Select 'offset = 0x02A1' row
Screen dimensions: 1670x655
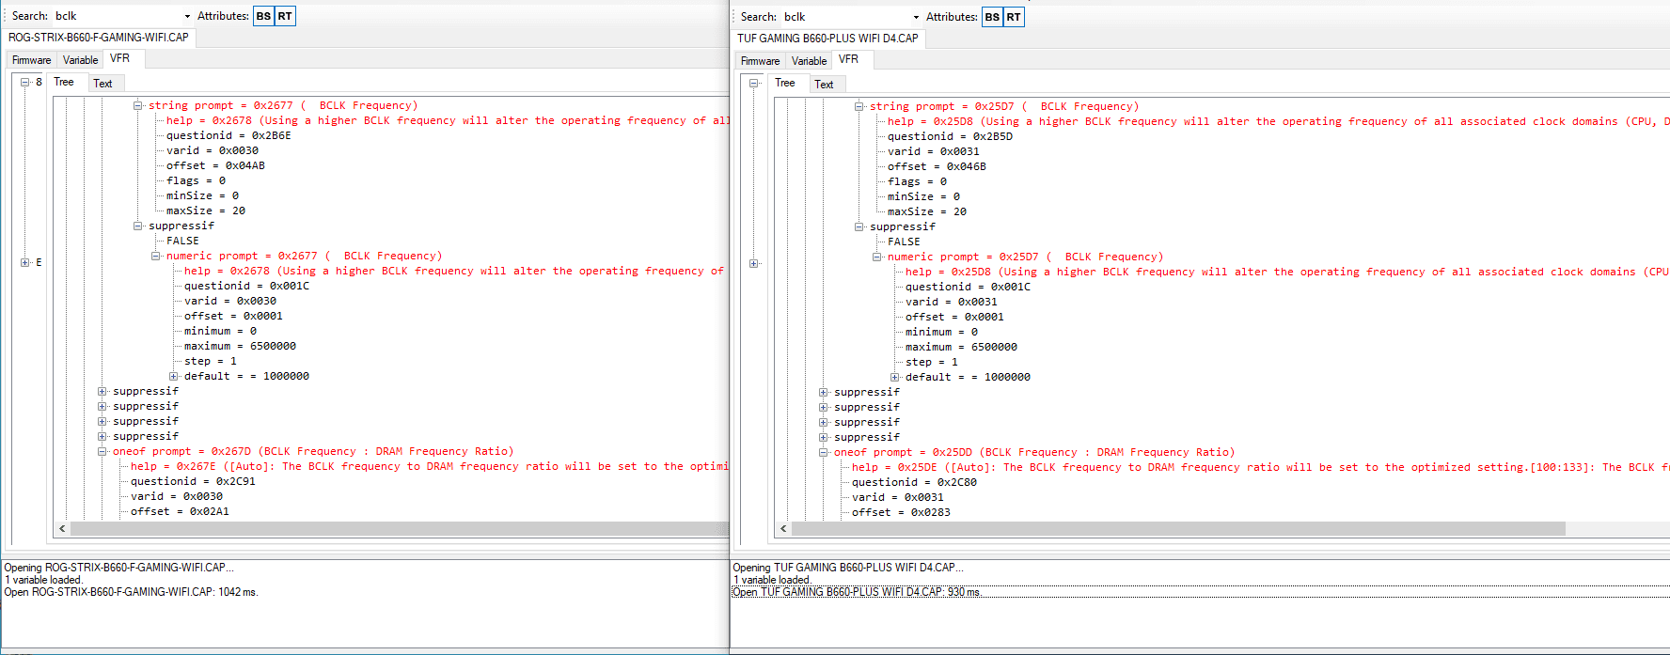[180, 511]
